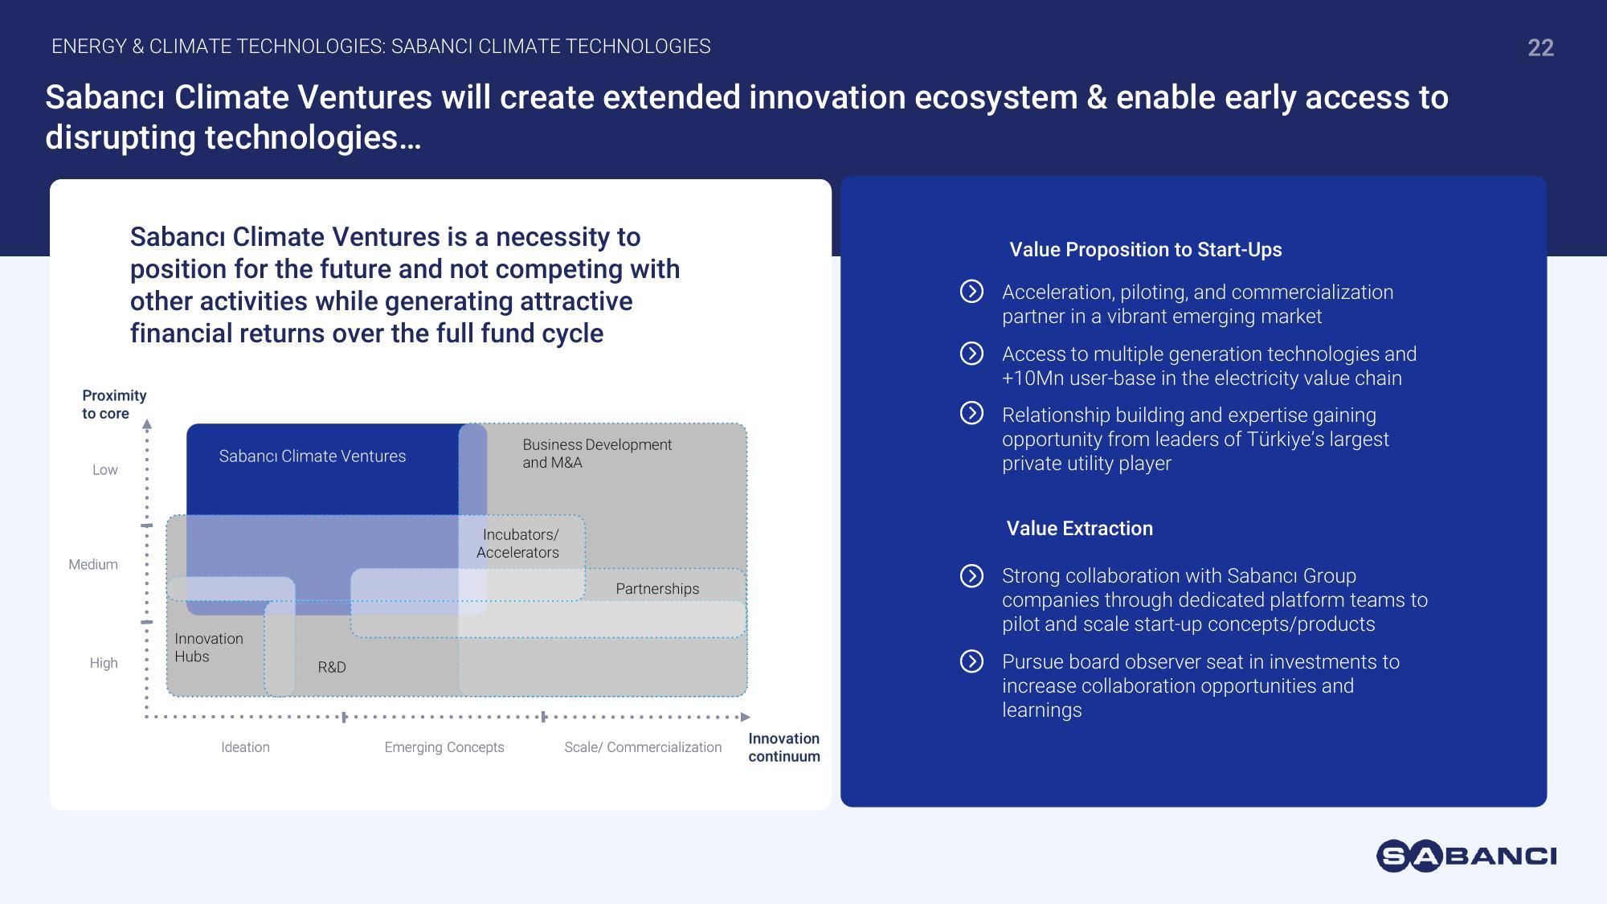Click the 'Partnerships' box label
This screenshot has height=904, width=1607.
(657, 589)
